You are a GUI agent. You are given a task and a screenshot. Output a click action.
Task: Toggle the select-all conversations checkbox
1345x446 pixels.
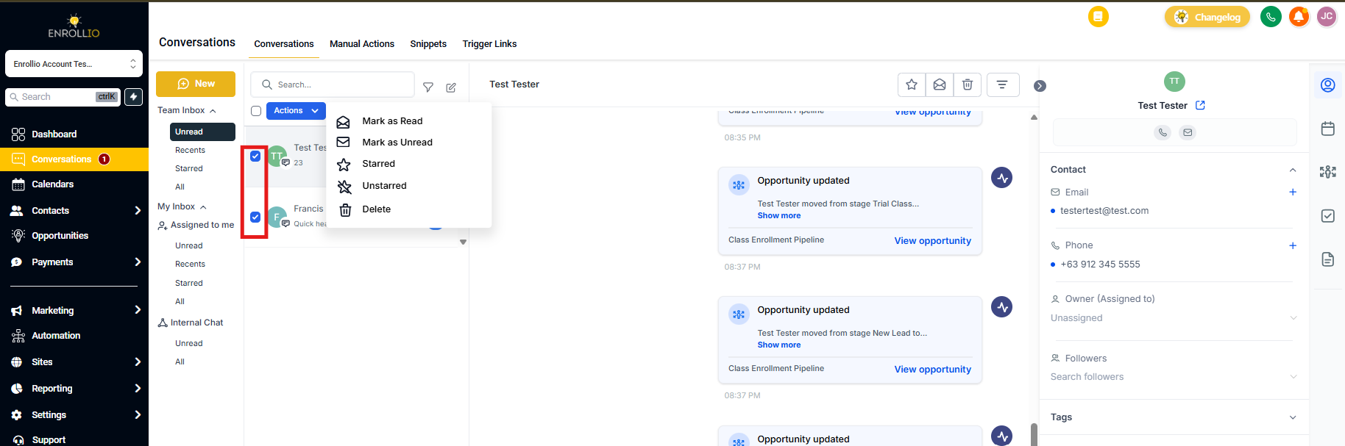coord(256,111)
